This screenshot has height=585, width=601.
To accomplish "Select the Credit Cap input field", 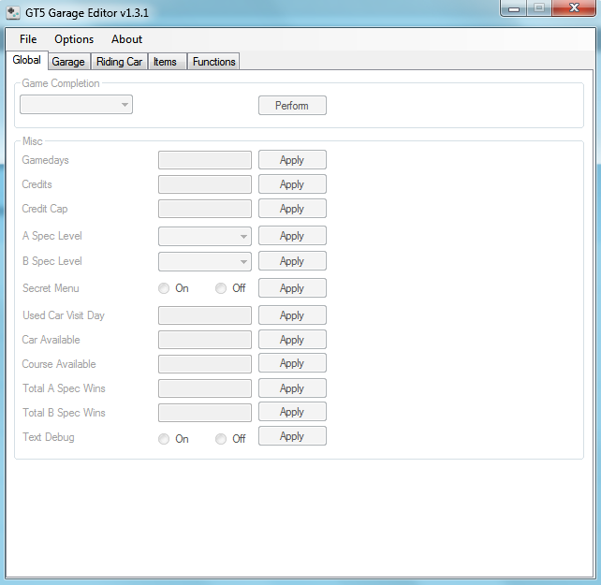I will tap(205, 209).
